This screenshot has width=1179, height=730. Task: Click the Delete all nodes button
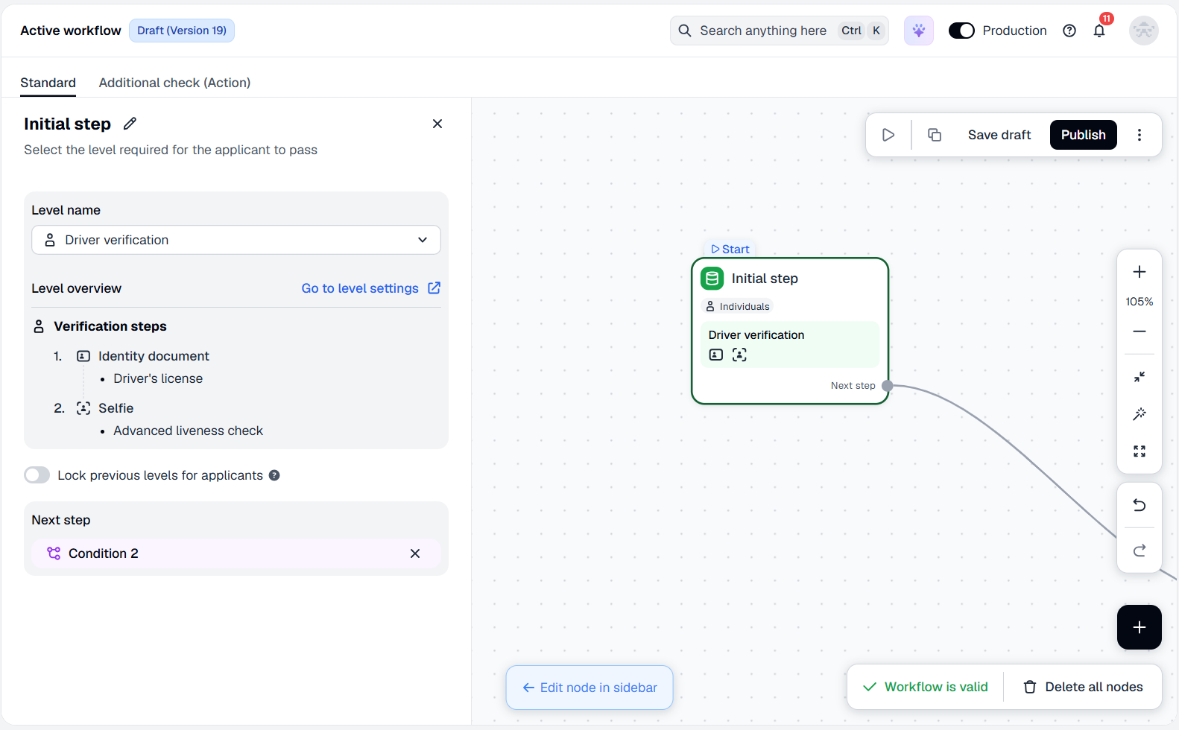[x=1083, y=687]
